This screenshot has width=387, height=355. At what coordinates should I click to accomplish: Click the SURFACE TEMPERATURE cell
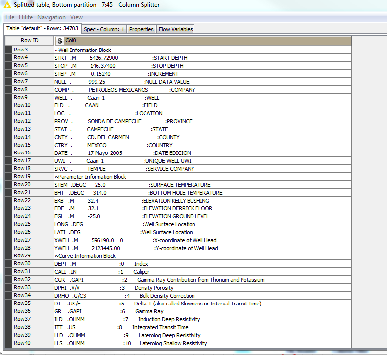click(x=203, y=185)
